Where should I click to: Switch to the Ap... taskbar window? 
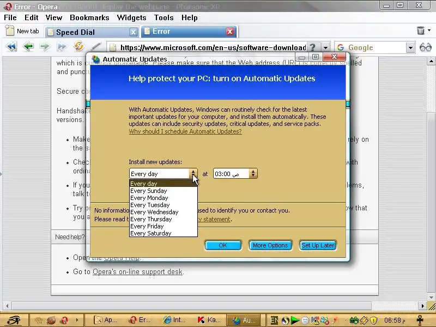[x=106, y=320]
